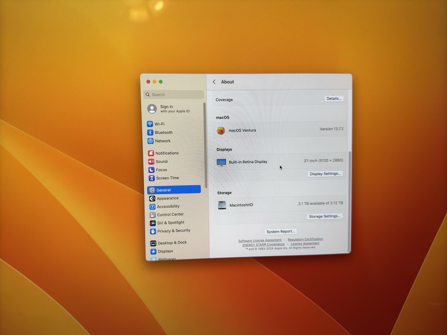Select Screen Time hourglass icon
Viewport: 447px width, 335px height.
(152, 178)
